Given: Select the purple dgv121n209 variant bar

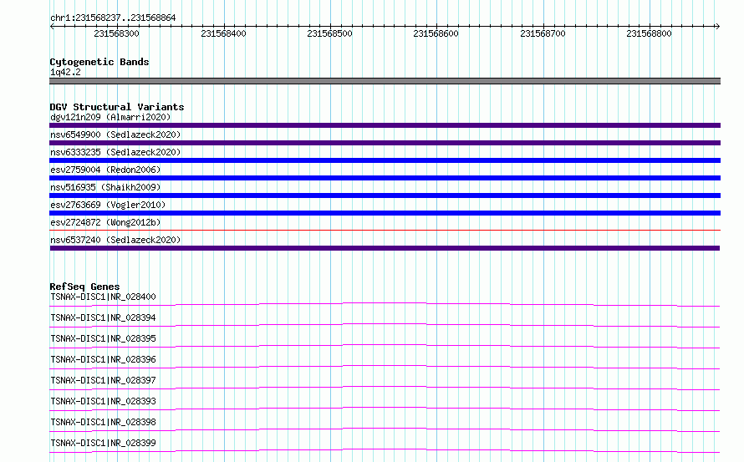Looking at the screenshot, I should point(385,125).
